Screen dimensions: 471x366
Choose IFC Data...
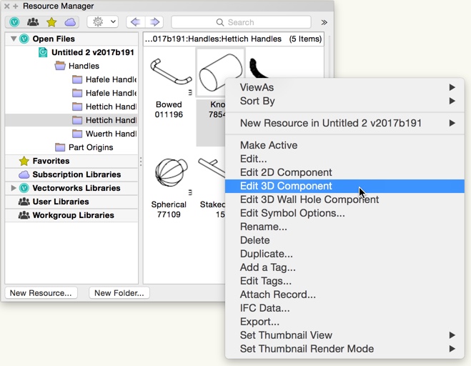click(x=344, y=308)
